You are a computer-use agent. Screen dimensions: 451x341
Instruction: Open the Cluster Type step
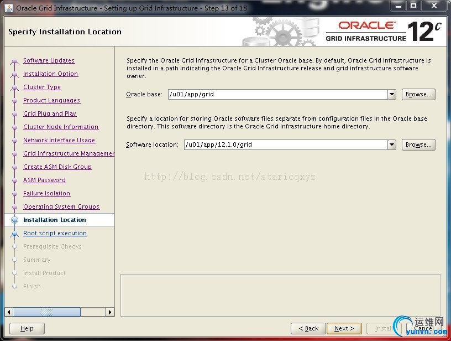[x=42, y=87]
